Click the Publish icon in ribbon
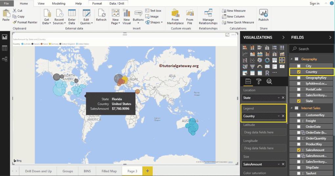The height and width of the screenshot is (176, 335). tap(263, 15)
